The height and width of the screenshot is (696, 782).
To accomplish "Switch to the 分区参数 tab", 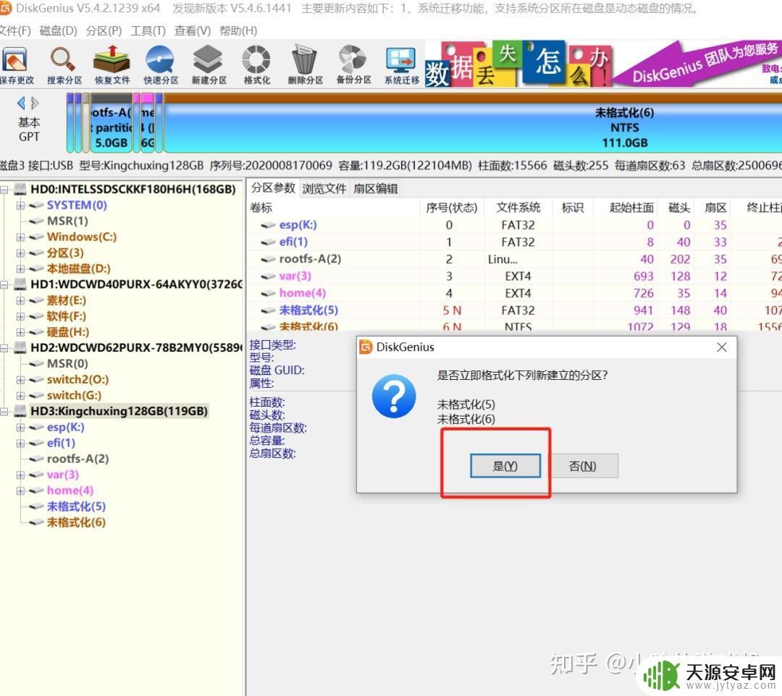I will click(273, 188).
